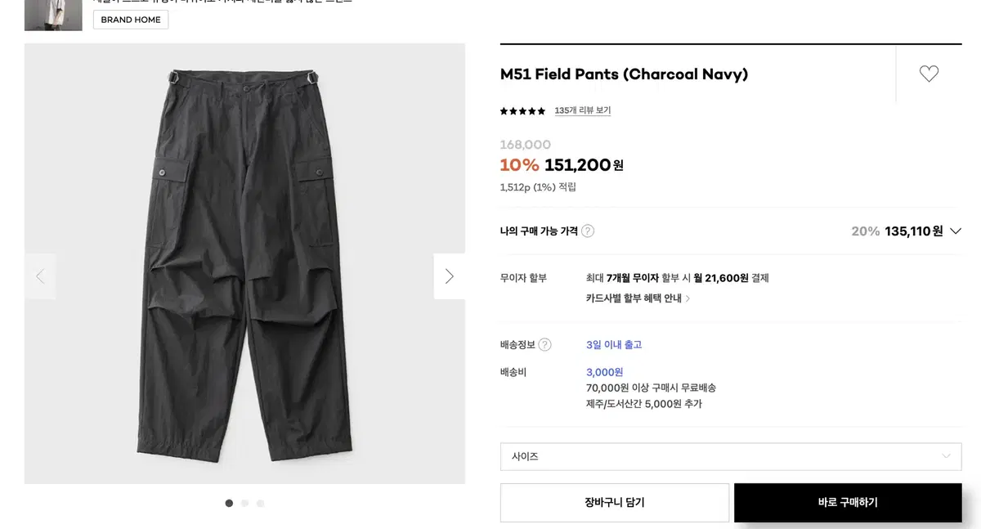
Task: Select the third image carousel dot
Action: pyautogui.click(x=260, y=503)
